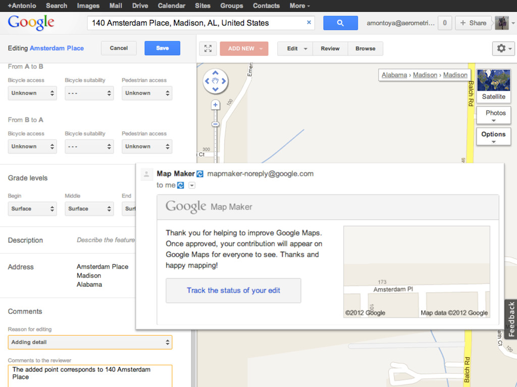Click the notifications count box
The image size is (517, 387).
pyautogui.click(x=445, y=23)
